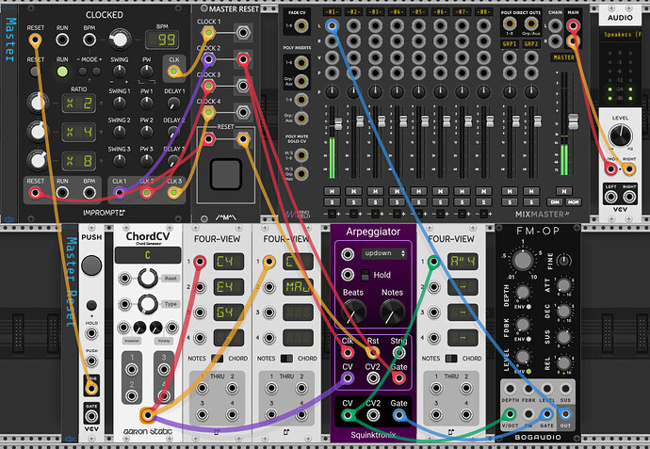The height and width of the screenshot is (449, 650).
Task: Click the x 2 ratio display on Clocked
Action: 79,104
